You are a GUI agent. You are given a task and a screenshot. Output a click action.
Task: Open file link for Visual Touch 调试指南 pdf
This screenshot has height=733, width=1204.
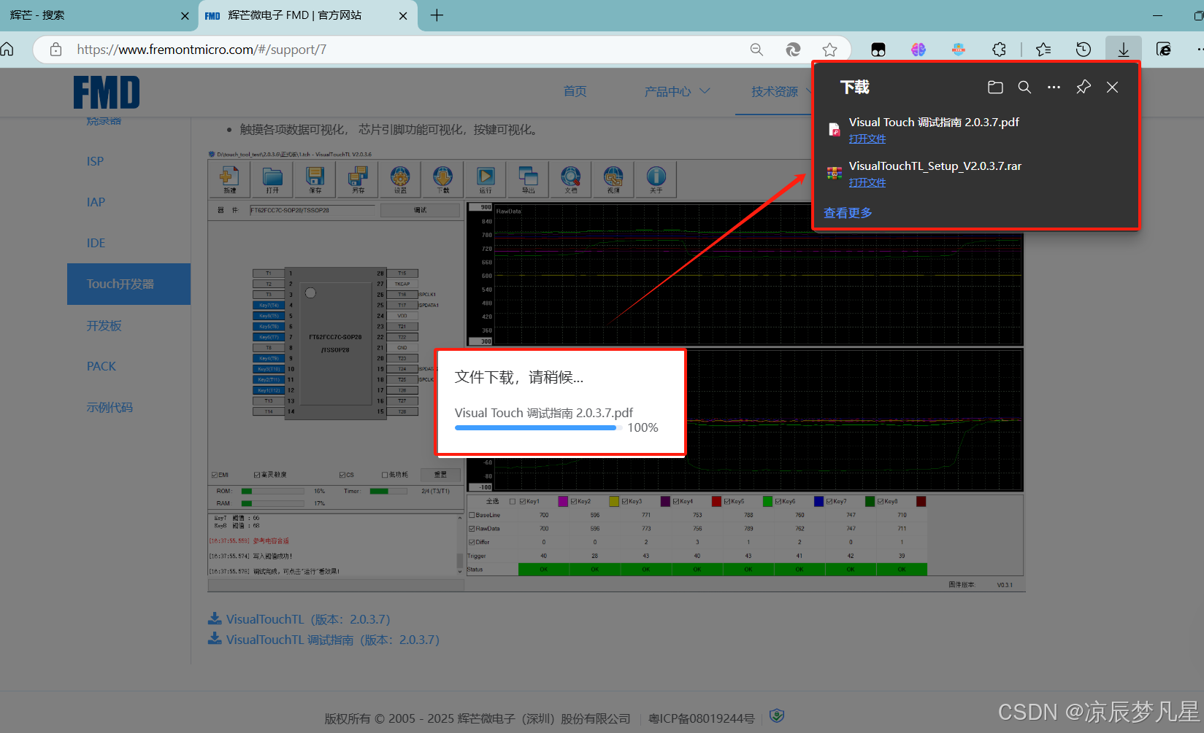coord(867,139)
